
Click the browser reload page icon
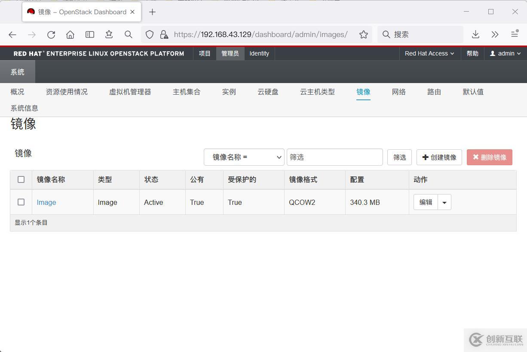pyautogui.click(x=51, y=34)
